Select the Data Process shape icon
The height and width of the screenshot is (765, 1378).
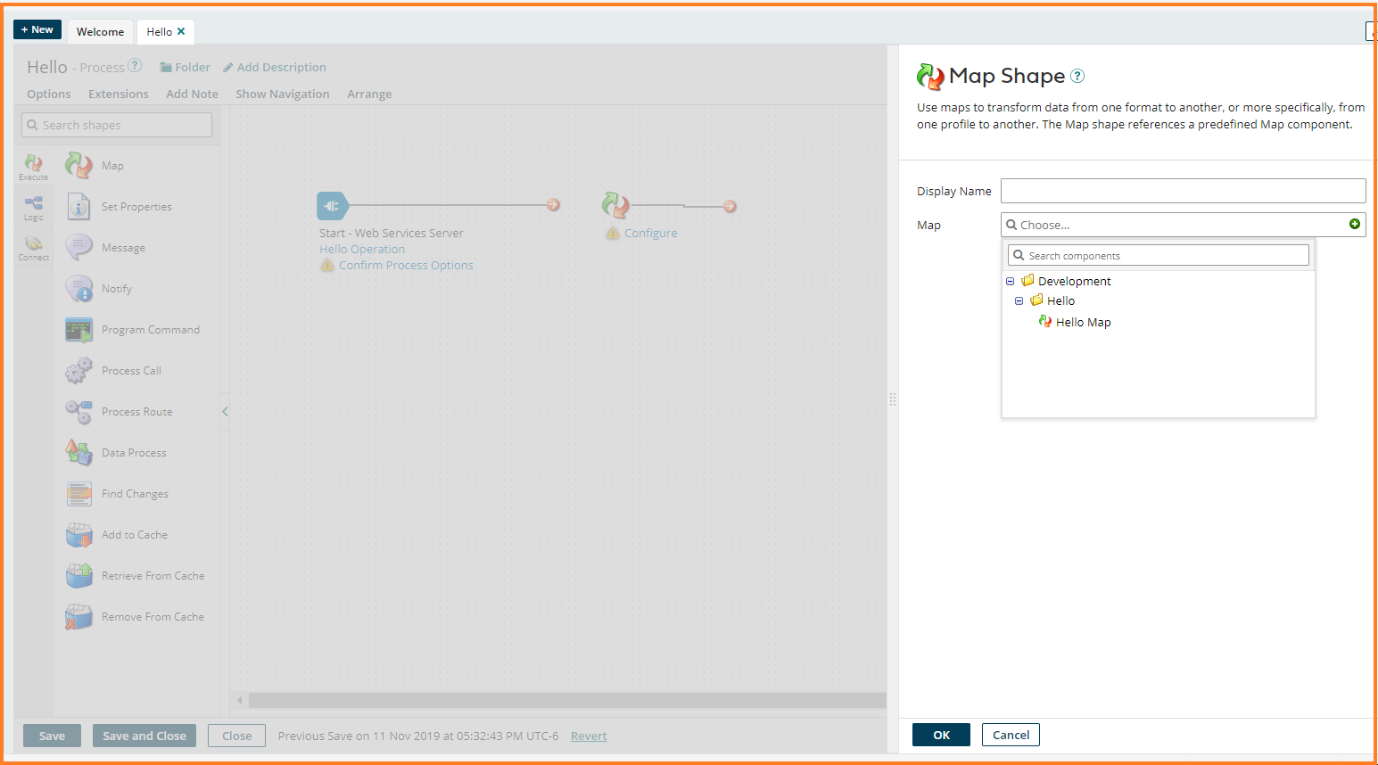(x=78, y=452)
